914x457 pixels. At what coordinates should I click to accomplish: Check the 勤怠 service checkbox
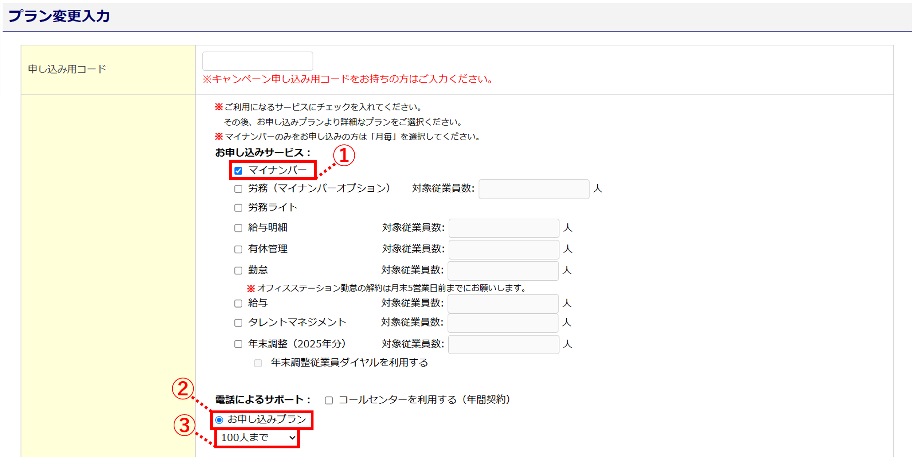[238, 271]
